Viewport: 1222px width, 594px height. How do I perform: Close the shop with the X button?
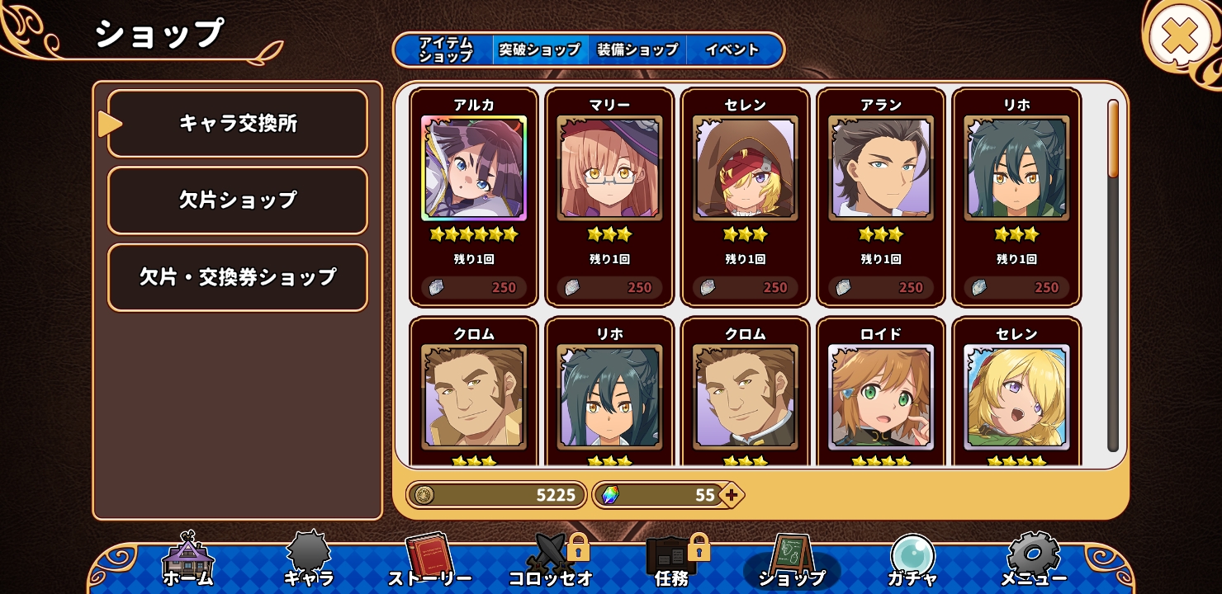pos(1179,37)
